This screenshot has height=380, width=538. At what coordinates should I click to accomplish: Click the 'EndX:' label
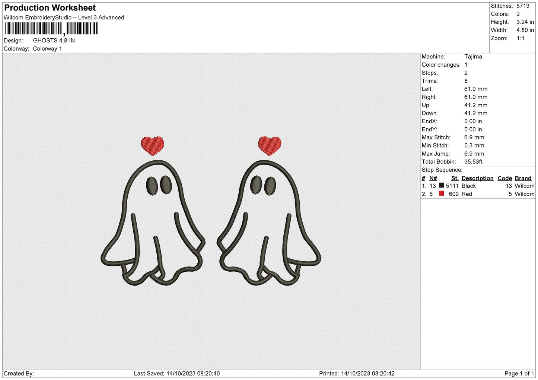(429, 121)
